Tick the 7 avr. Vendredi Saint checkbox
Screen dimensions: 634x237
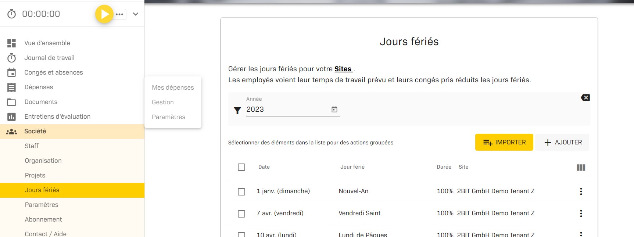(241, 214)
